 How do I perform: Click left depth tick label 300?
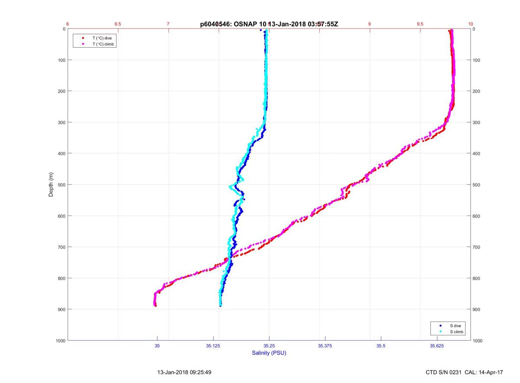(x=62, y=122)
